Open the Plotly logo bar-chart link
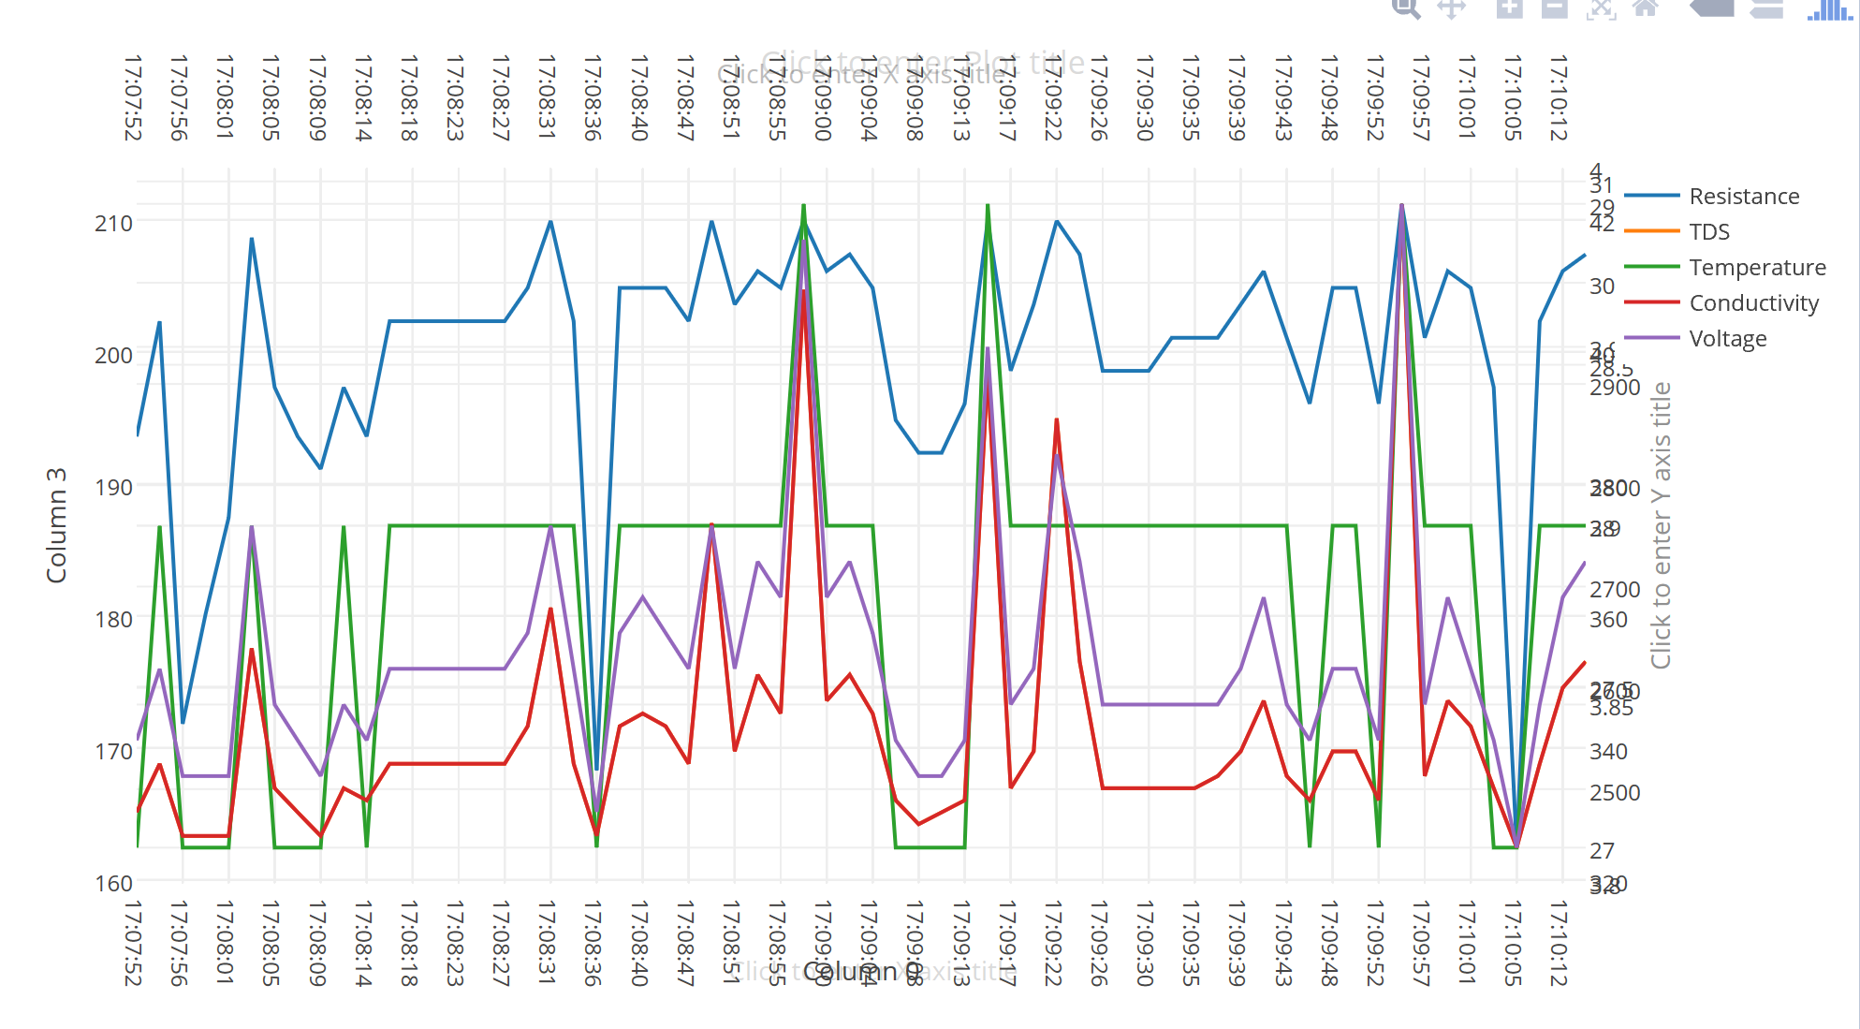This screenshot has height=1029, width=1860. tap(1829, 8)
